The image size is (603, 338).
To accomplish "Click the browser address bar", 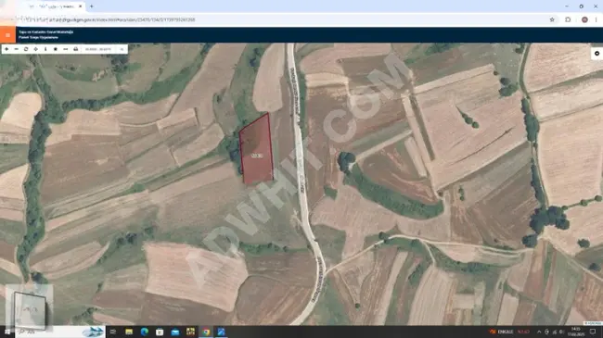I will point(276,19).
